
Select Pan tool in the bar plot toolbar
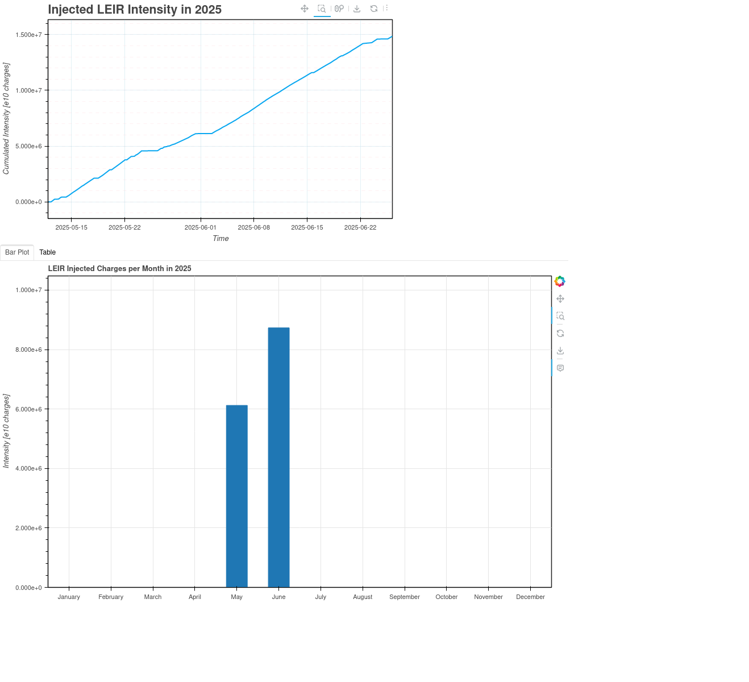point(560,299)
